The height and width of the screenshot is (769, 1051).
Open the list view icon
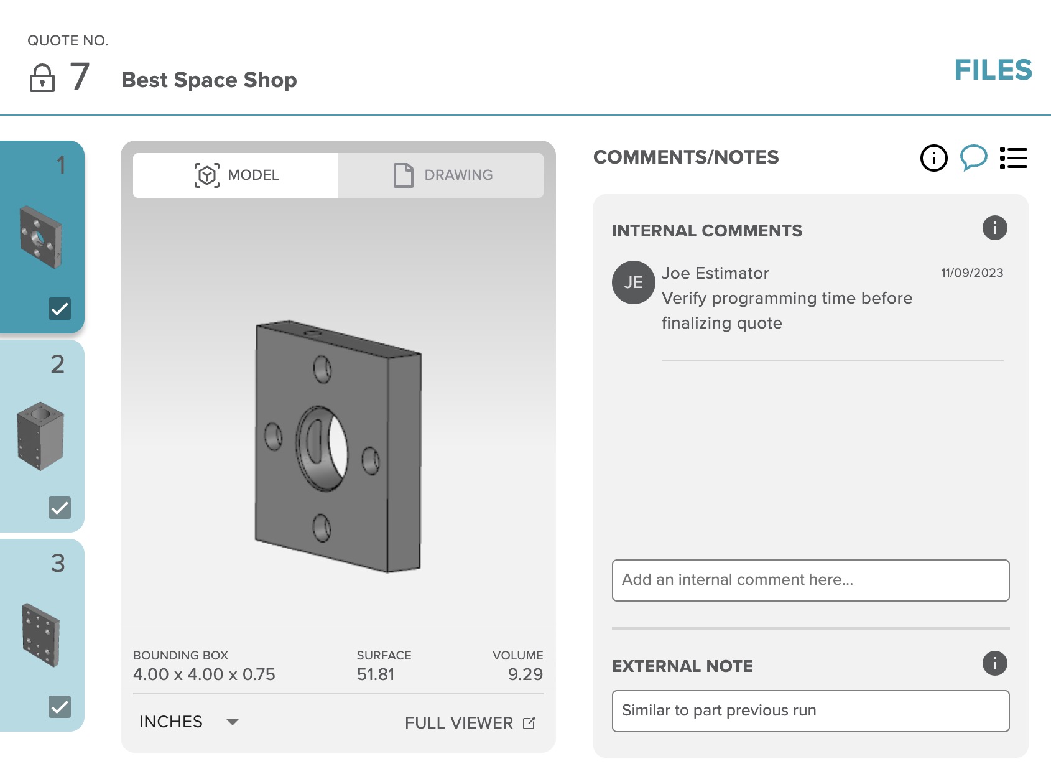(x=1013, y=158)
